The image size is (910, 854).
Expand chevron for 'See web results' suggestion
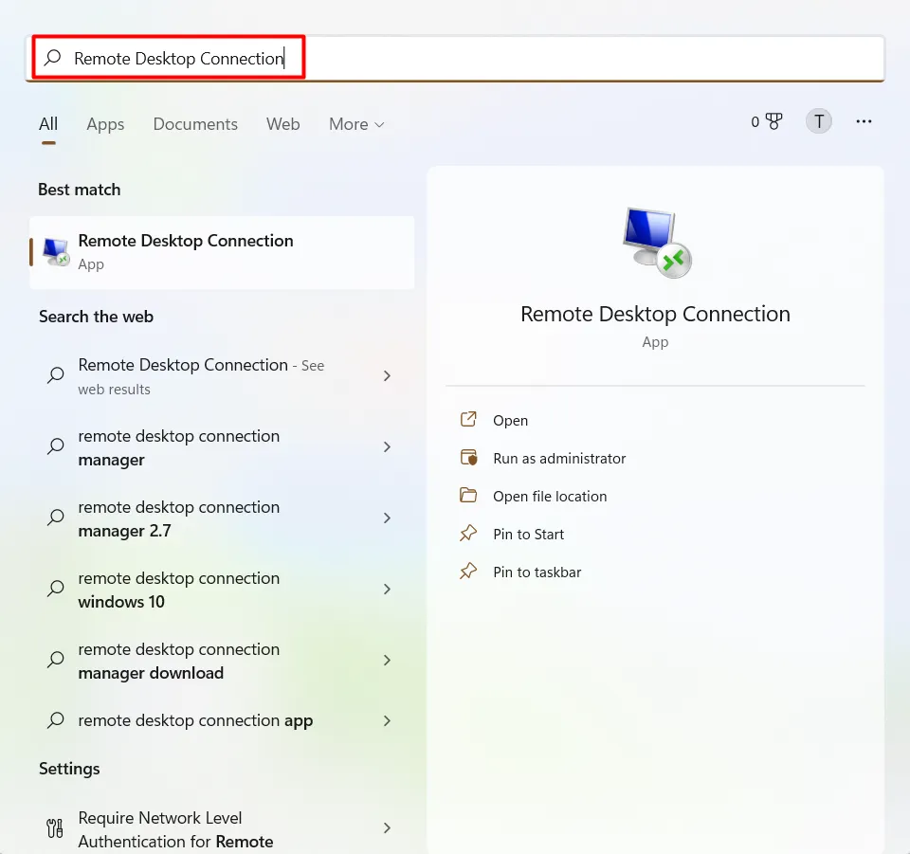click(x=387, y=376)
